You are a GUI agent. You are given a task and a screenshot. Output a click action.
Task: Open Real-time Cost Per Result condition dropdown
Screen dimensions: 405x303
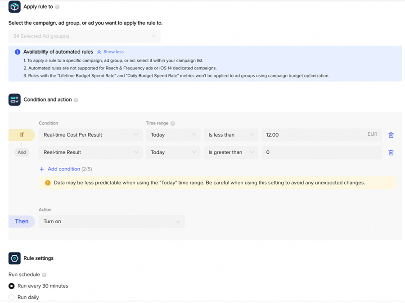coord(90,135)
